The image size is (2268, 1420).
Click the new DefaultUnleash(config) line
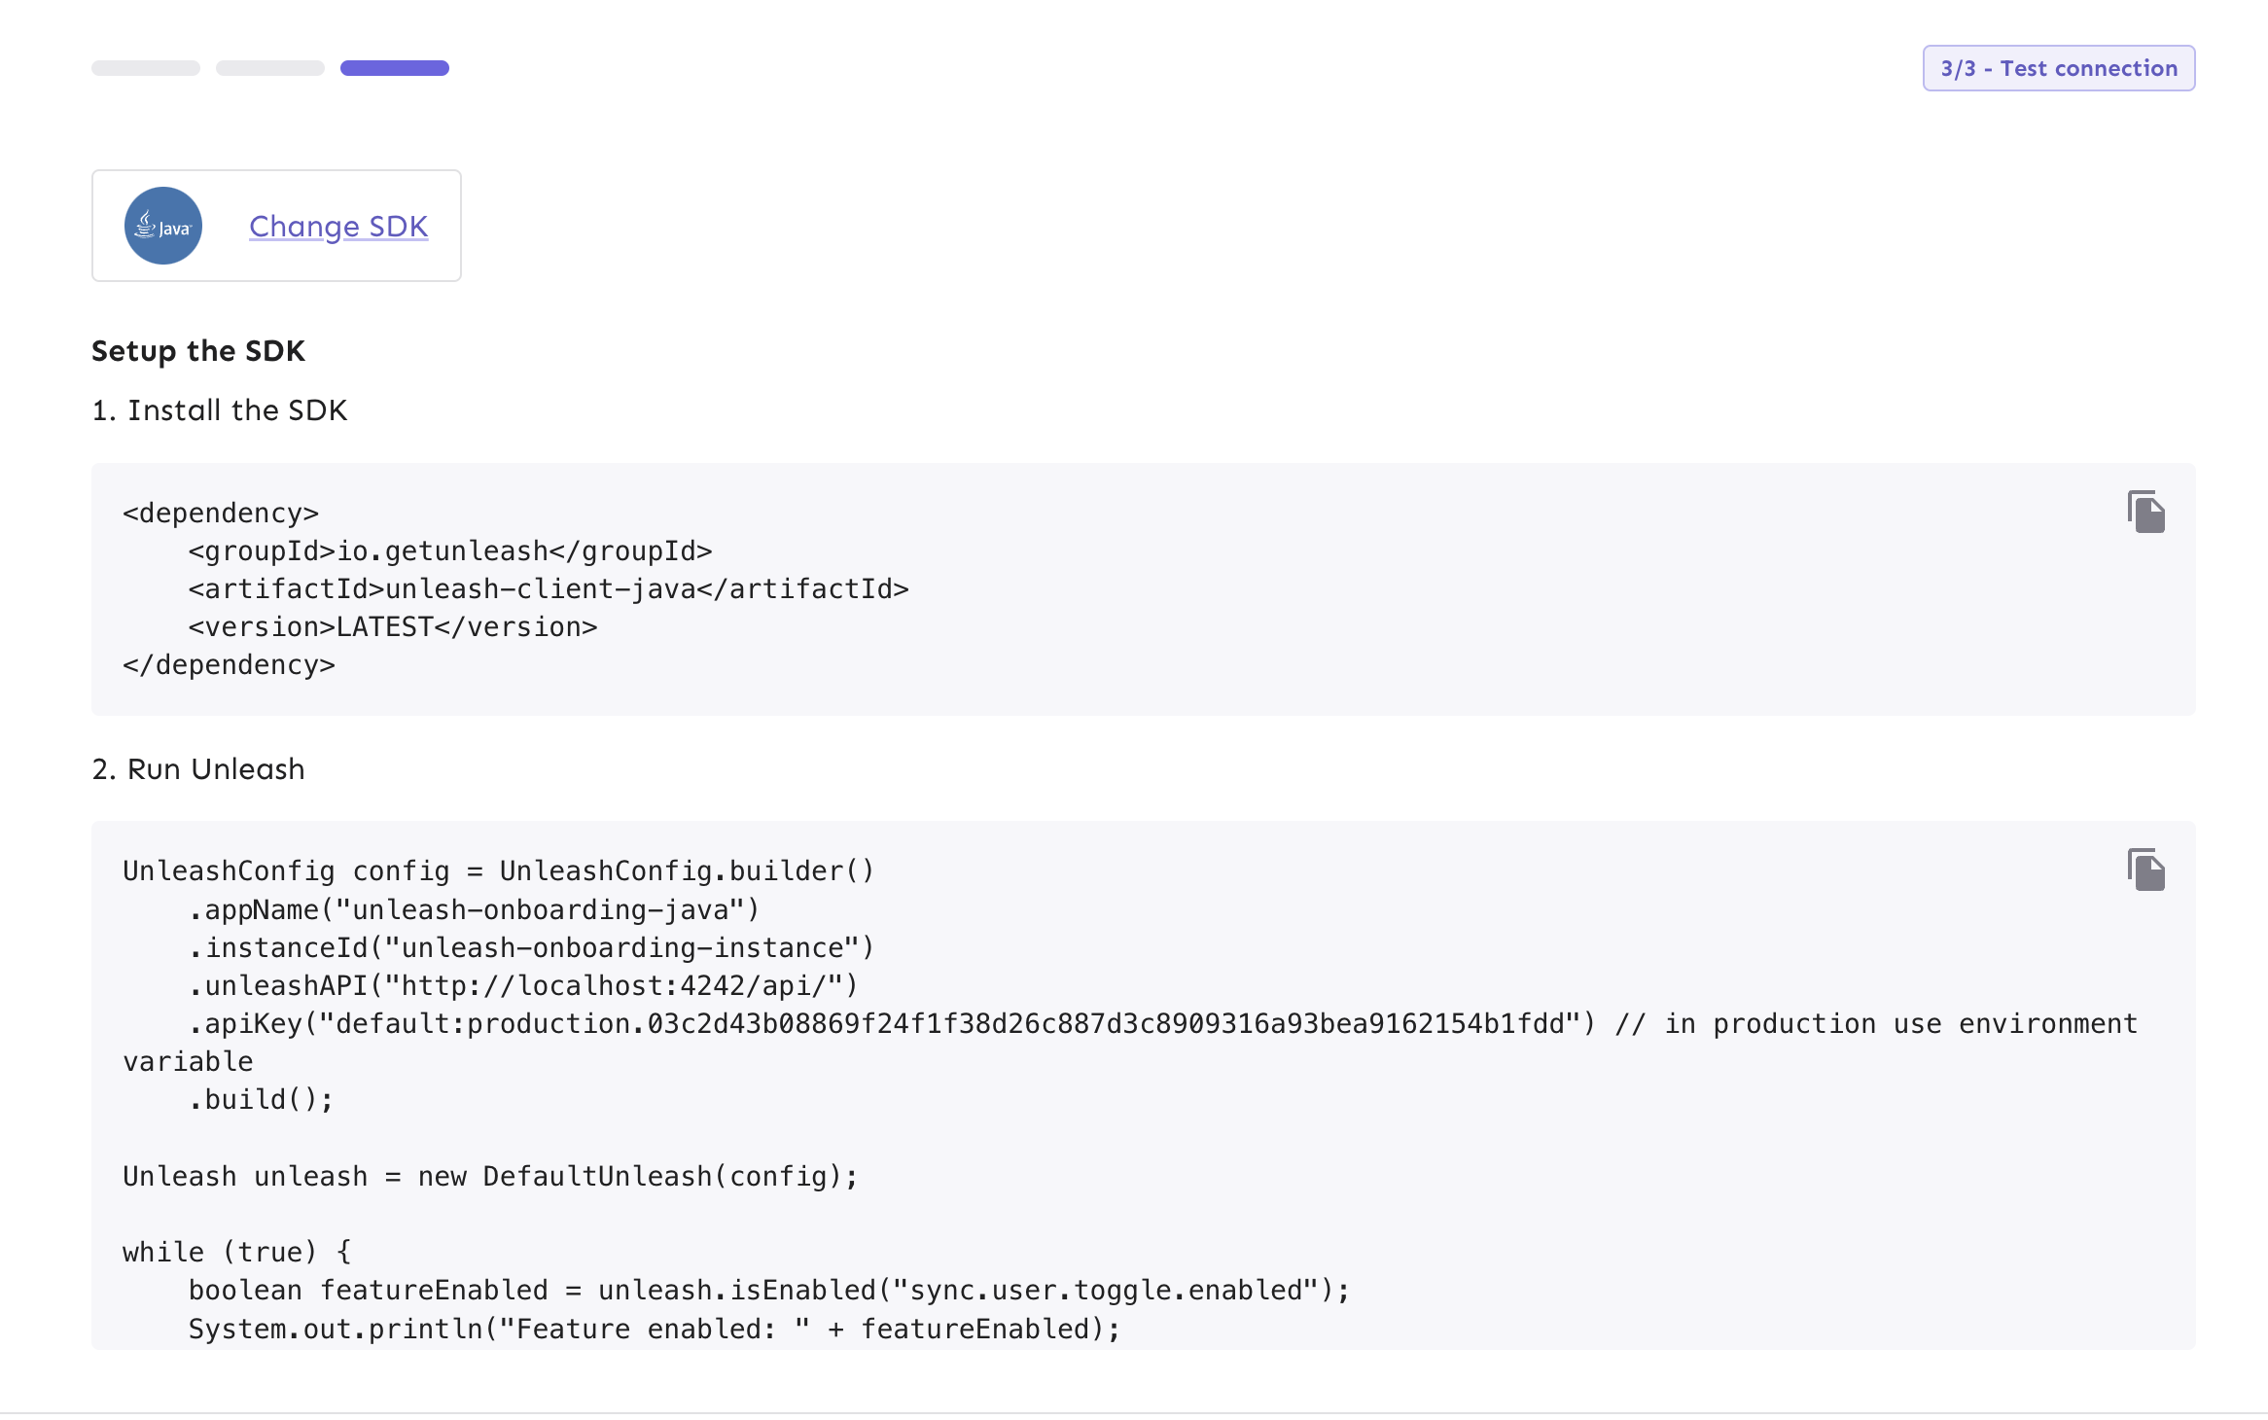click(490, 1177)
